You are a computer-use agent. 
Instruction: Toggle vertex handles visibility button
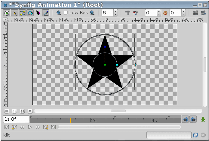[14, 13]
